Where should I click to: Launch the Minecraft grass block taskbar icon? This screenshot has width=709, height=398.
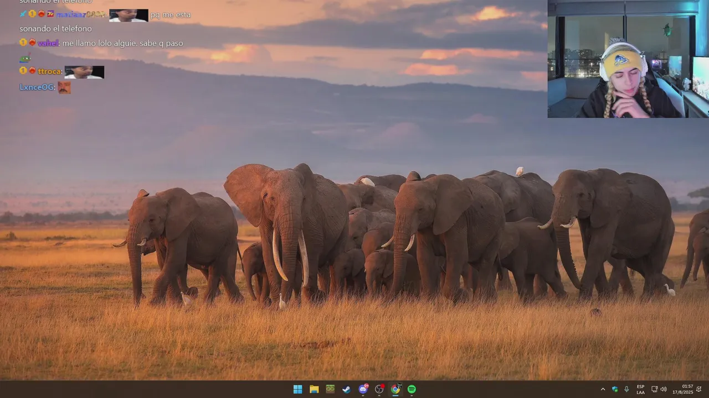(330, 389)
